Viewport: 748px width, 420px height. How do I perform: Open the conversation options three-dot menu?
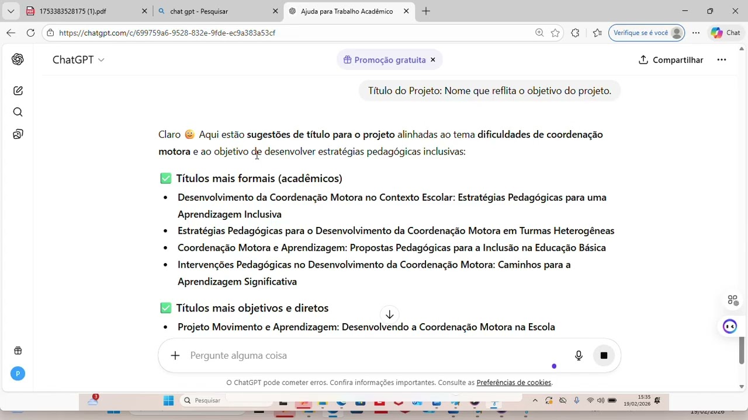pyautogui.click(x=722, y=60)
